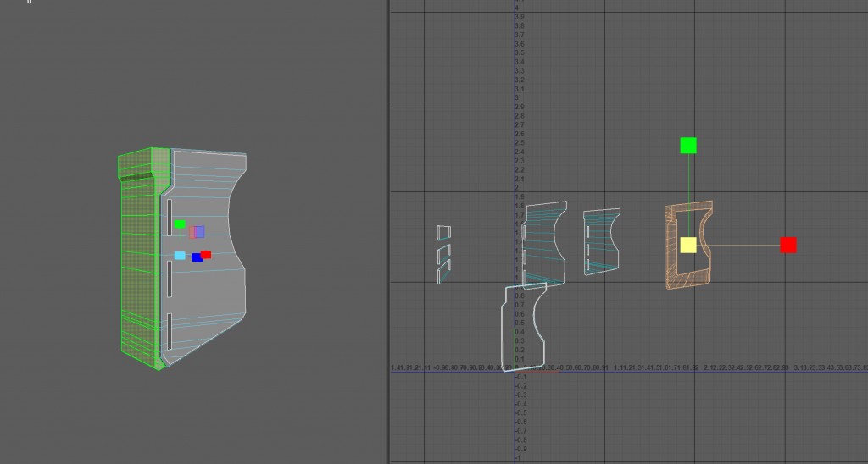This screenshot has width=868, height=464.
Task: Click the yellow center manipulator handle
Action: tap(688, 245)
